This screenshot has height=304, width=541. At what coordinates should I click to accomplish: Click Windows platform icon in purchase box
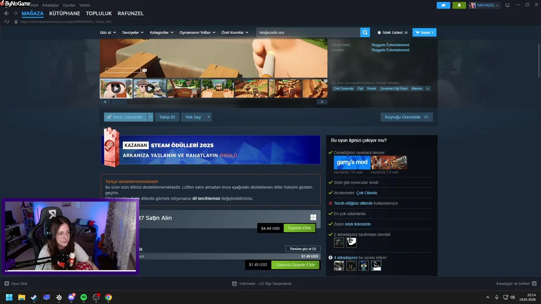[313, 217]
